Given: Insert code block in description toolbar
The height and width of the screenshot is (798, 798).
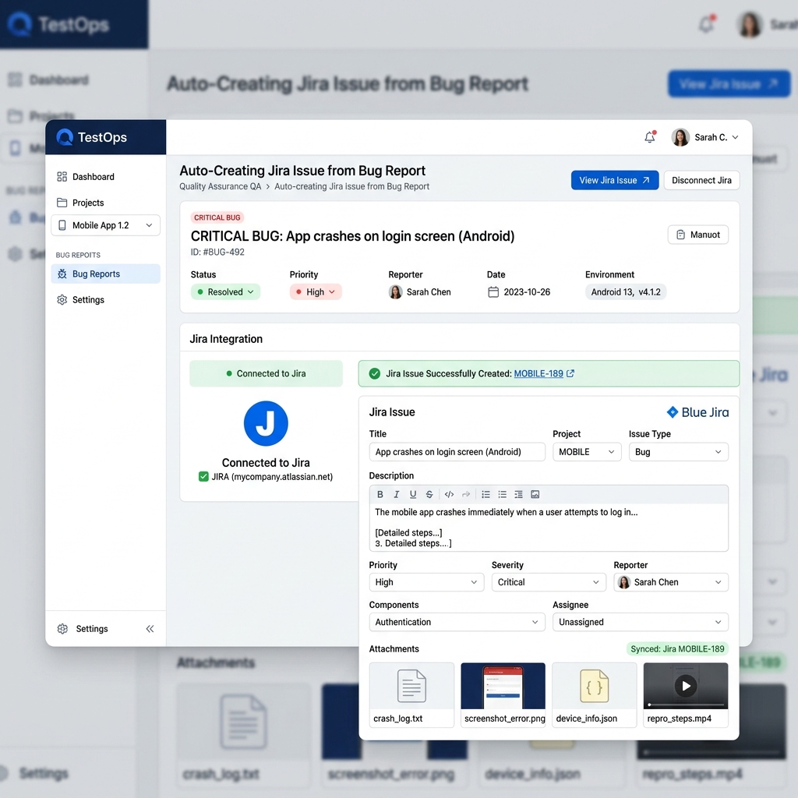Looking at the screenshot, I should pos(449,494).
